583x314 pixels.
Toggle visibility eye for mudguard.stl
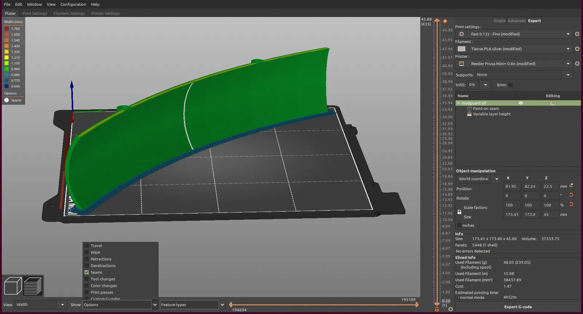(521, 103)
